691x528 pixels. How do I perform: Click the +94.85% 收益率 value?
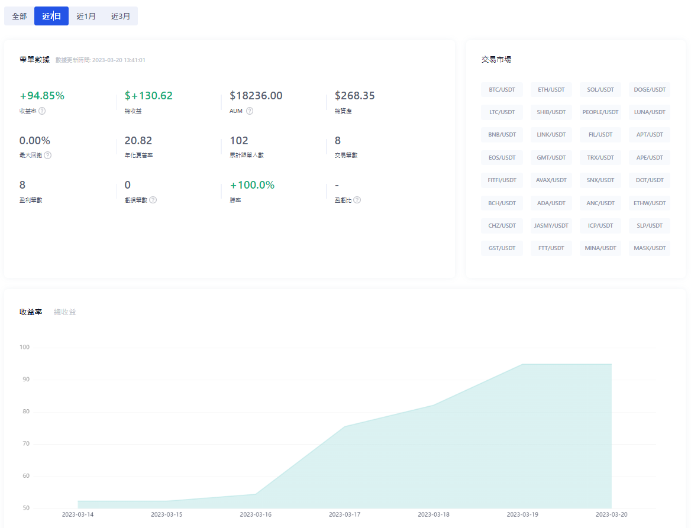click(42, 96)
